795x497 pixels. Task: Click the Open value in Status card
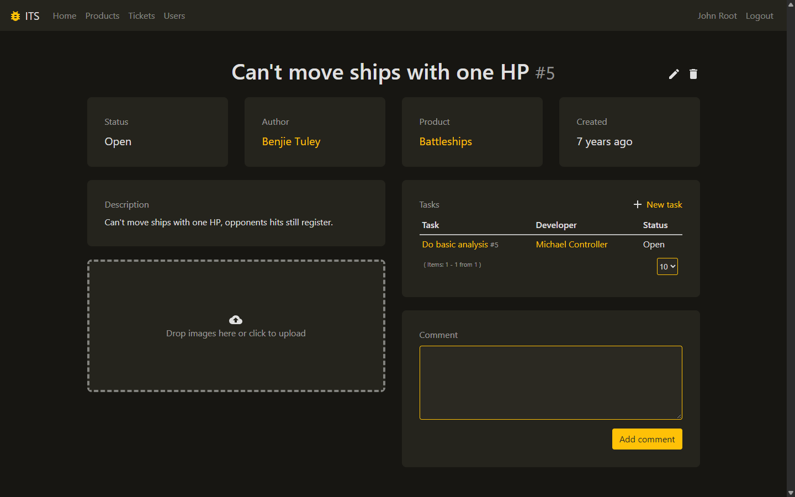tap(118, 141)
